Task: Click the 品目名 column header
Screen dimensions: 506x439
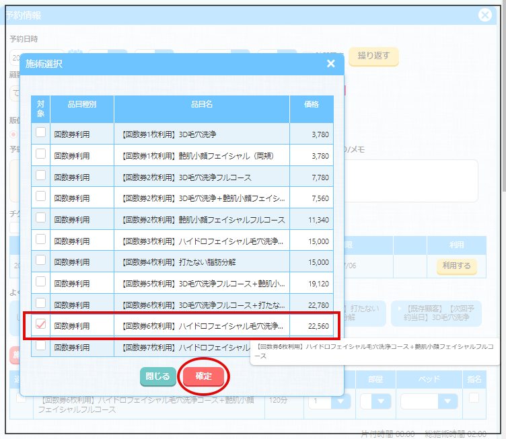Action: click(202, 105)
